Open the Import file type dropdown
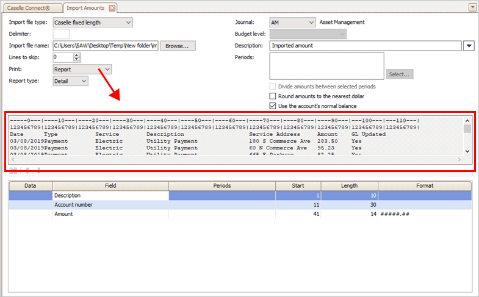 coord(128,23)
